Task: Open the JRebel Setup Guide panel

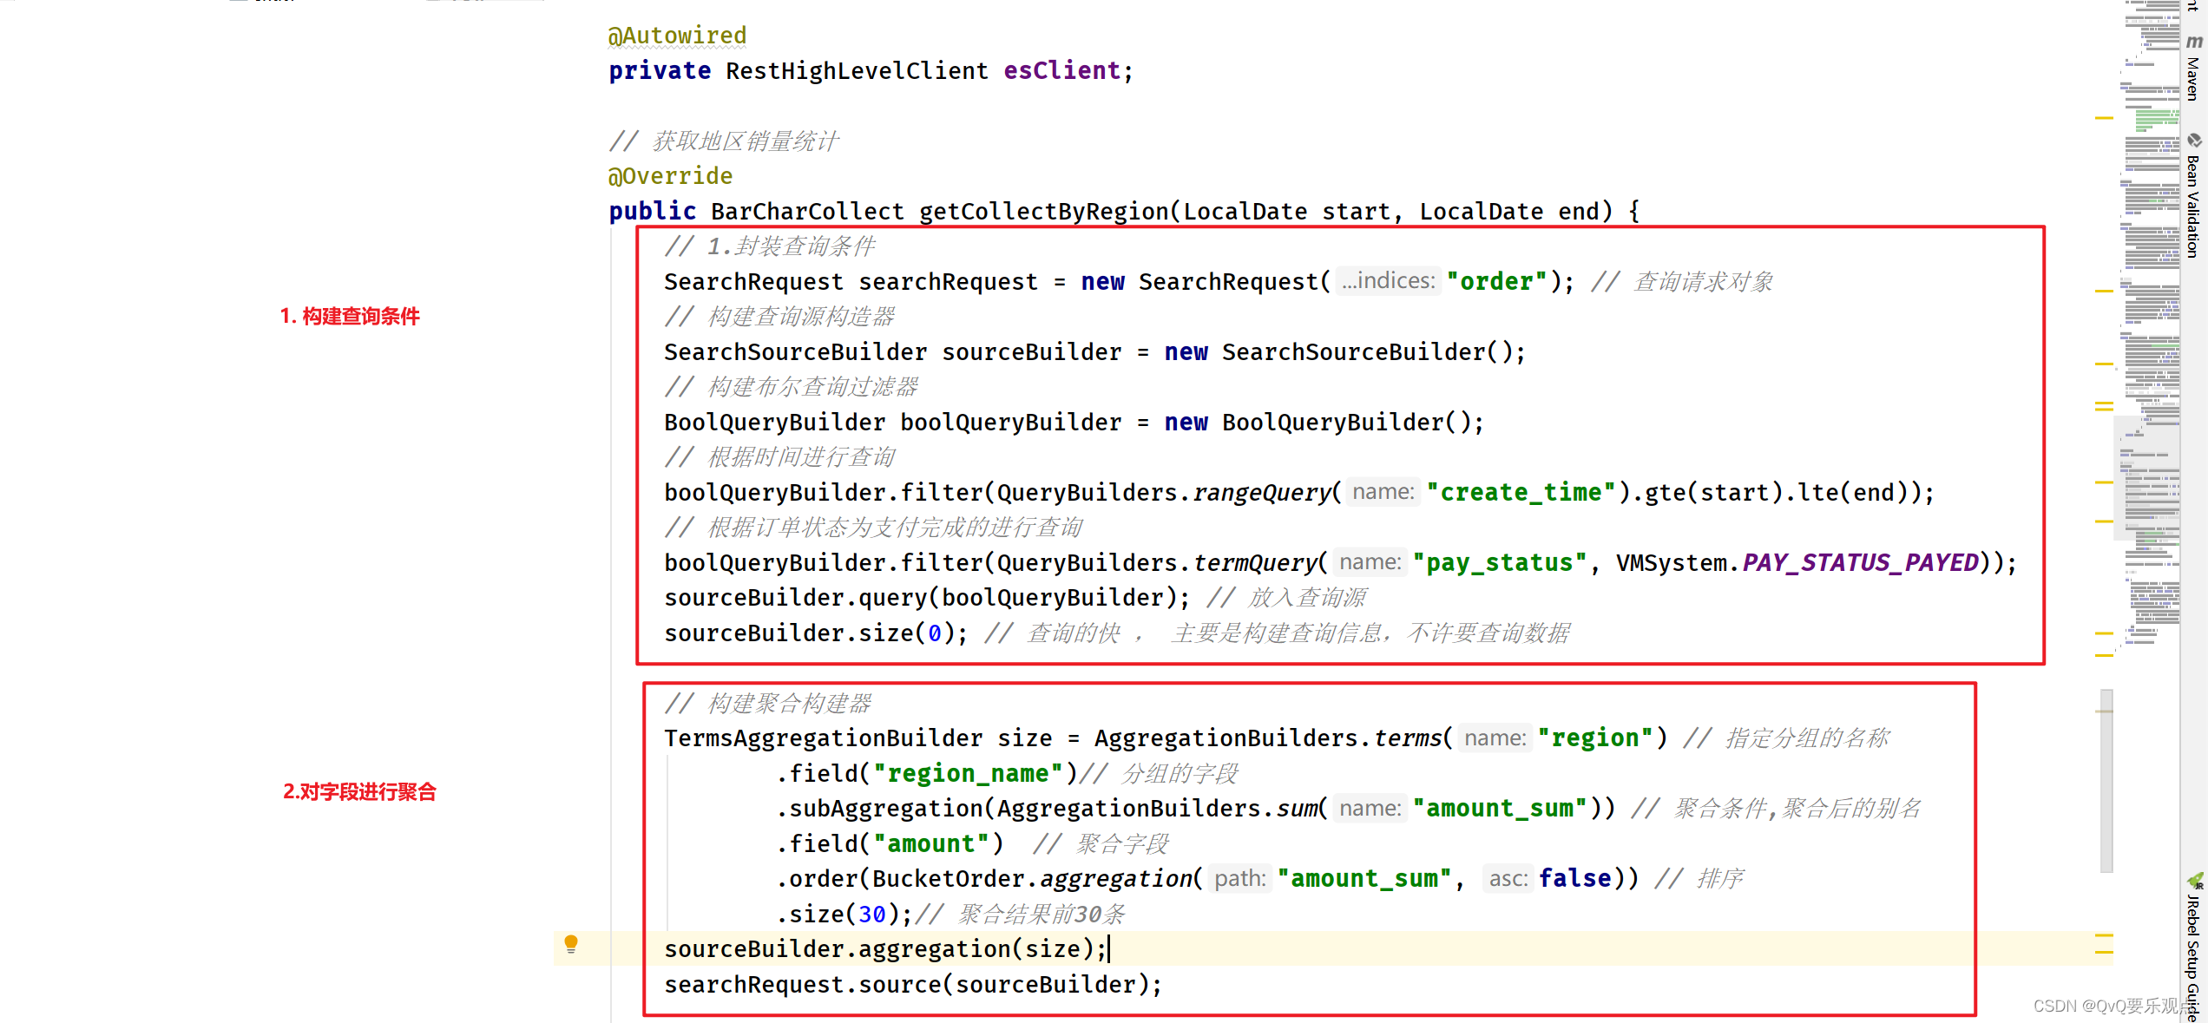Action: tap(2194, 948)
